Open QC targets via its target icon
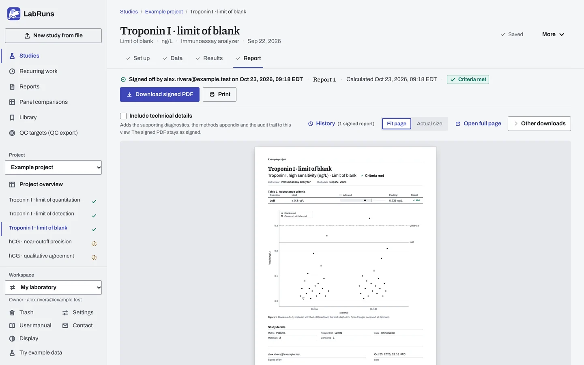584x365 pixels. coord(12,133)
